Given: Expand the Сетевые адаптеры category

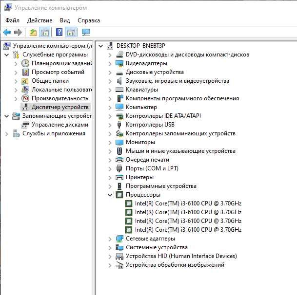Looking at the screenshot, I should (110, 239).
